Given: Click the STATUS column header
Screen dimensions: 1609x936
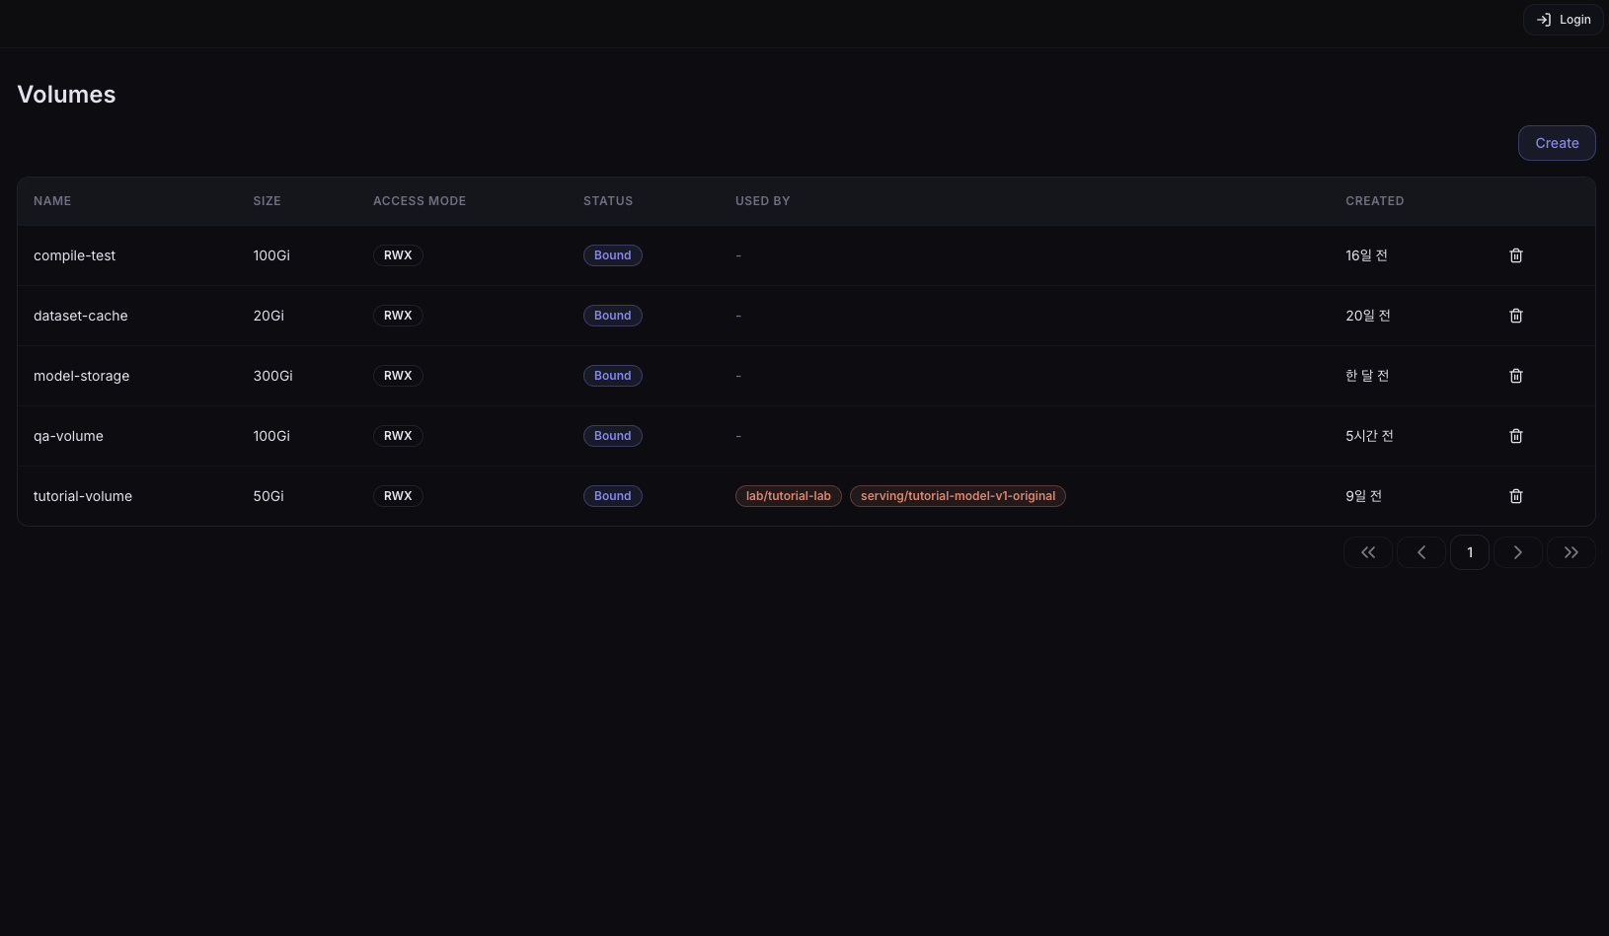Looking at the screenshot, I should point(608,201).
